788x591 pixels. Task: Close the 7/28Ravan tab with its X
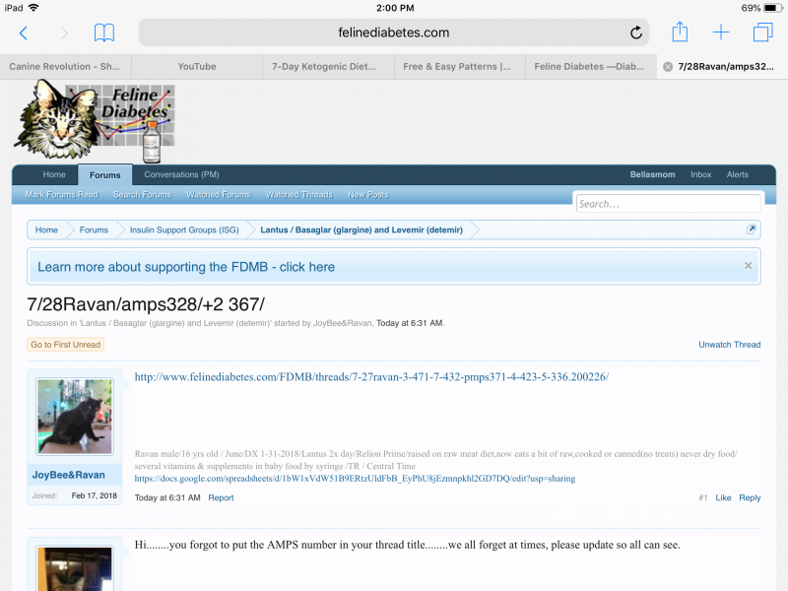coord(668,67)
